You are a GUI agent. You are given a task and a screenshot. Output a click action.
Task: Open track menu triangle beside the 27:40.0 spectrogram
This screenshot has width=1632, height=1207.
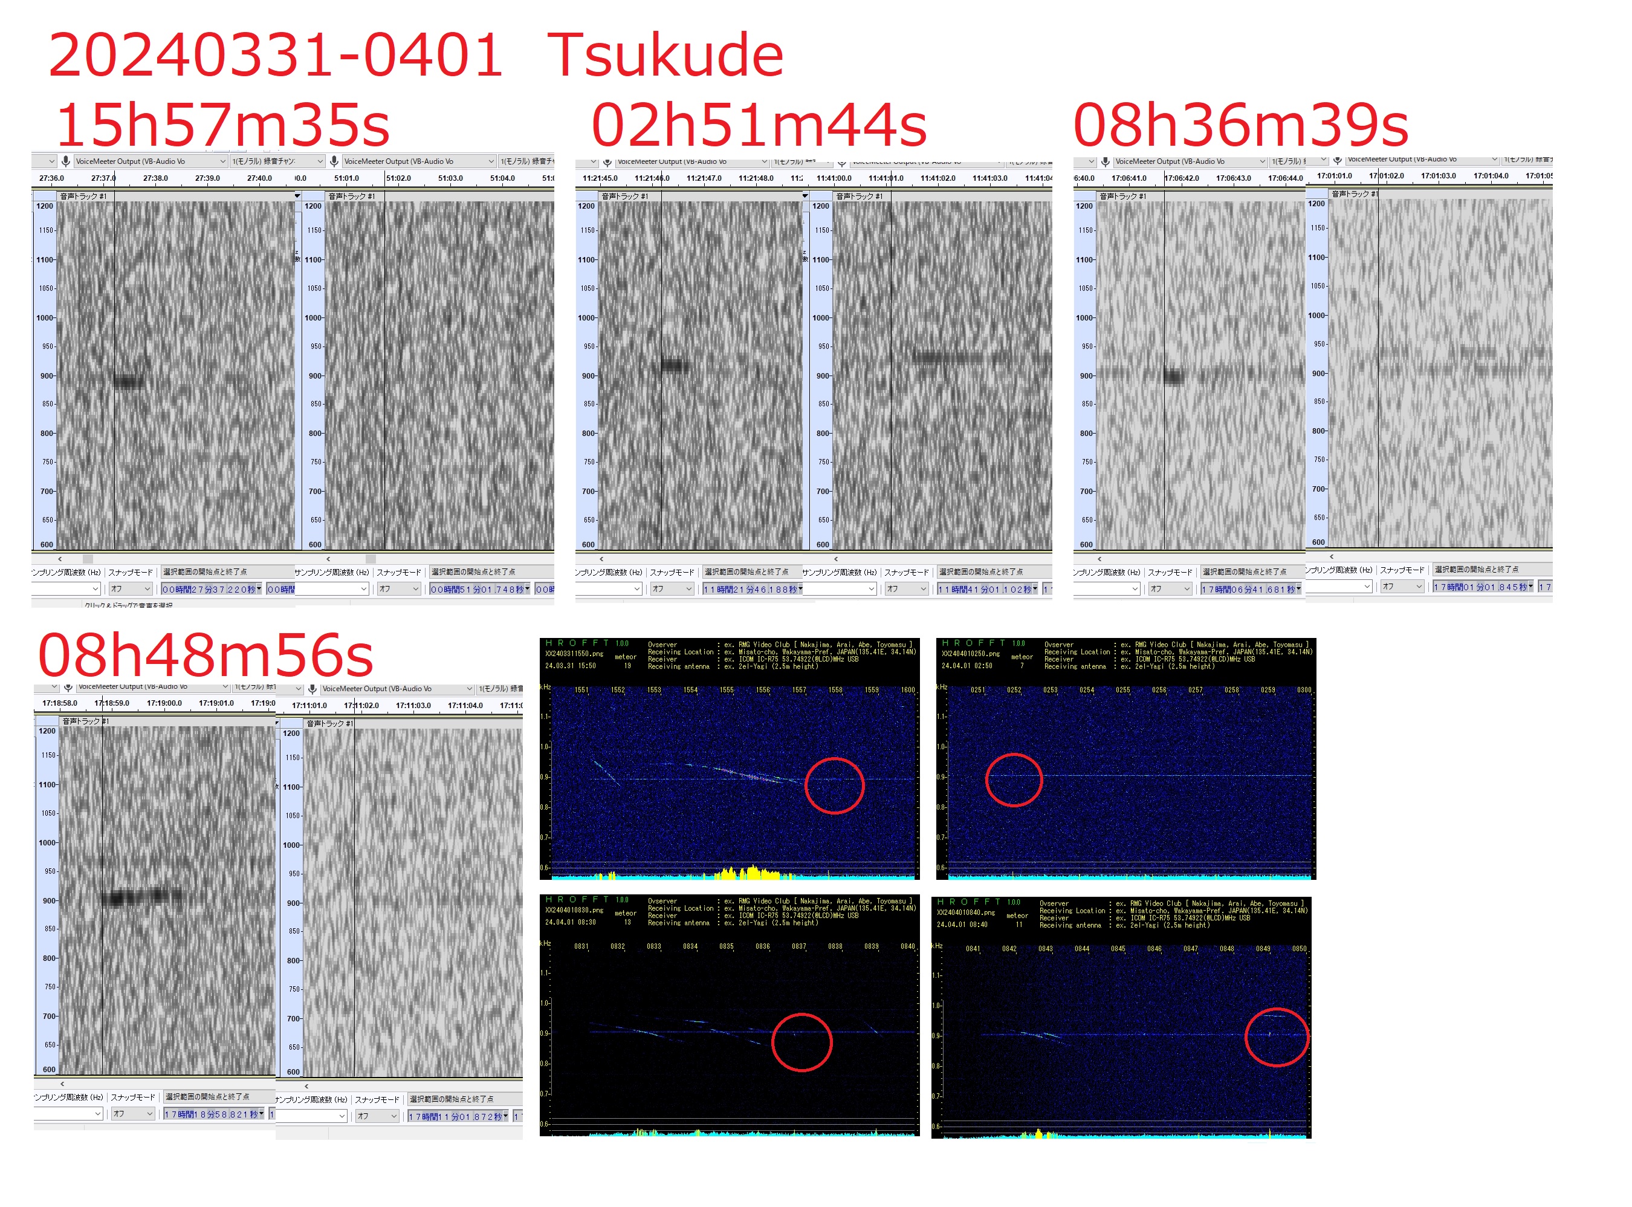coord(297,196)
